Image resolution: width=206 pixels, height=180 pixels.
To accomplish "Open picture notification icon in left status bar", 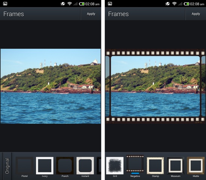I will pyautogui.click(x=5, y=4).
